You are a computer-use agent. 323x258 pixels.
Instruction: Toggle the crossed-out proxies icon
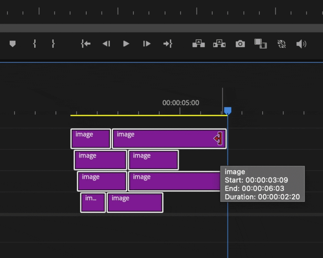click(x=282, y=44)
